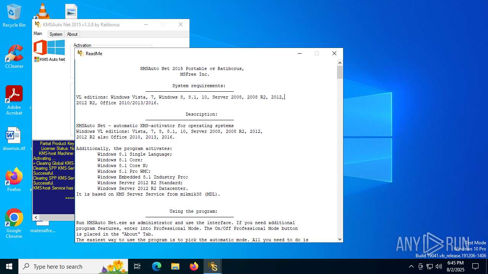Viewport: 488px width, 274px height.
Task: Open the notification center icon
Action: 475,266
